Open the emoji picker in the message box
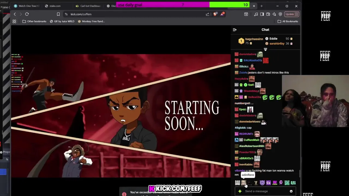Viewport: 349px width, 196px height. (291, 191)
